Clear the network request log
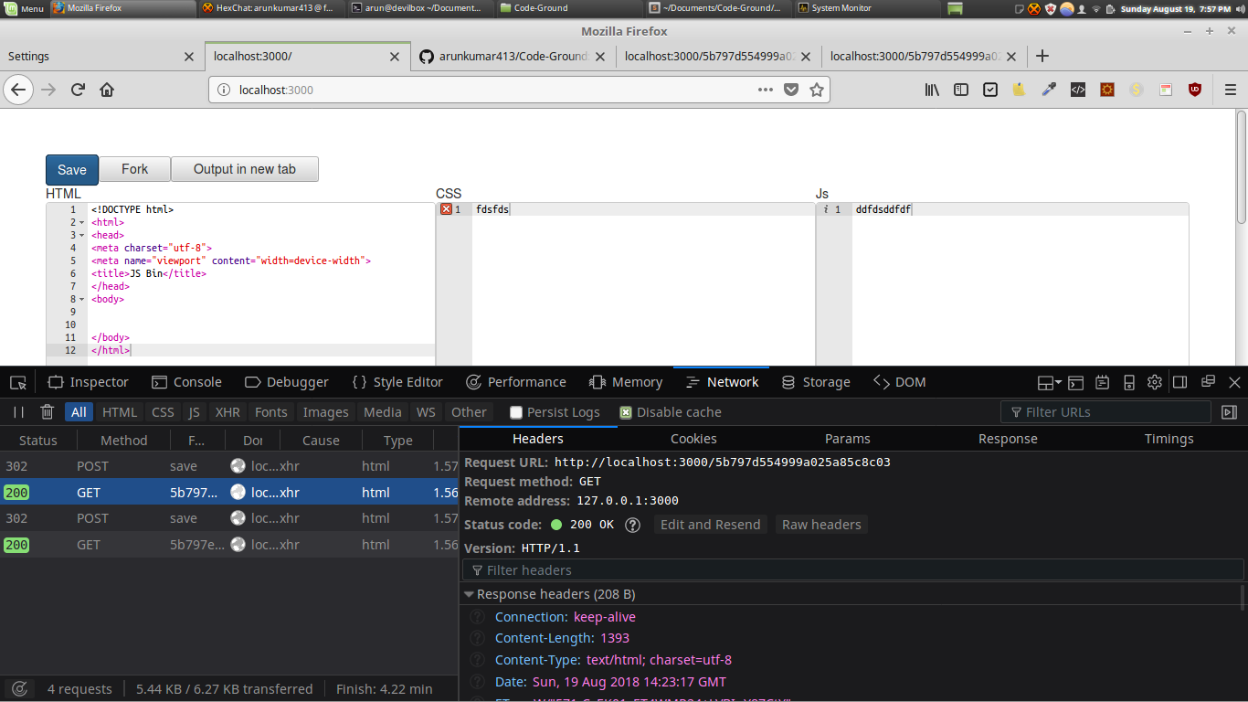The image size is (1248, 702). tap(48, 412)
